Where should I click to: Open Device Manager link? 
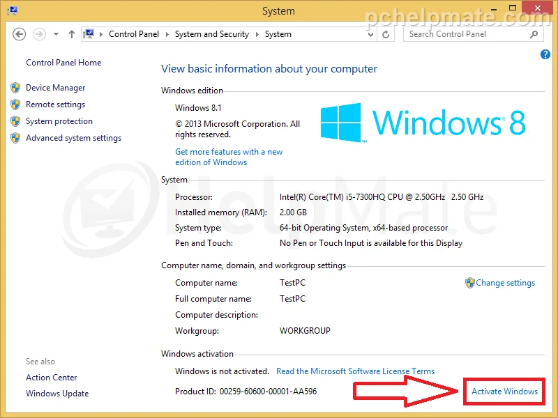pyautogui.click(x=56, y=88)
